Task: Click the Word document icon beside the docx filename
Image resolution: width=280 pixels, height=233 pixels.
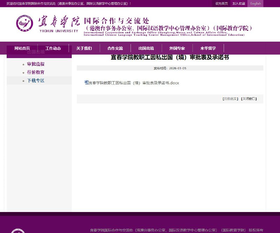Action: point(86,83)
